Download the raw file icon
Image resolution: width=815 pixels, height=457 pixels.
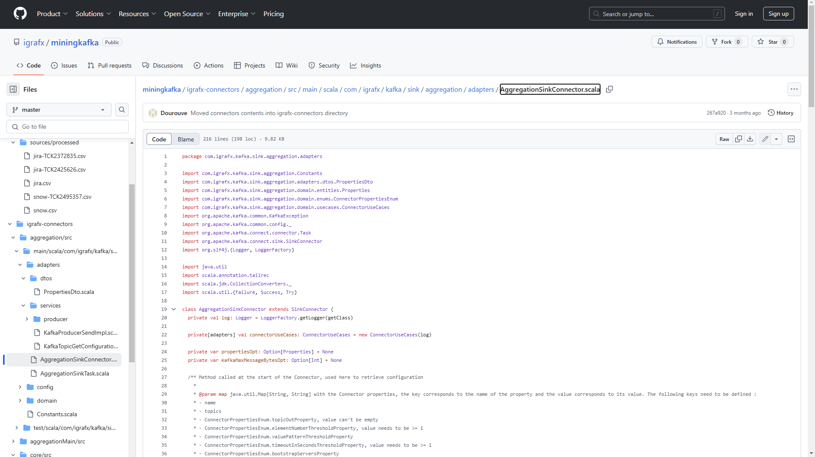pyautogui.click(x=750, y=139)
